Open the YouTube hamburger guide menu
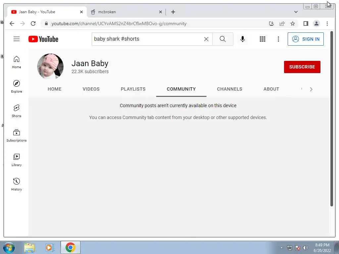This screenshot has height=254, width=339. tap(17, 39)
